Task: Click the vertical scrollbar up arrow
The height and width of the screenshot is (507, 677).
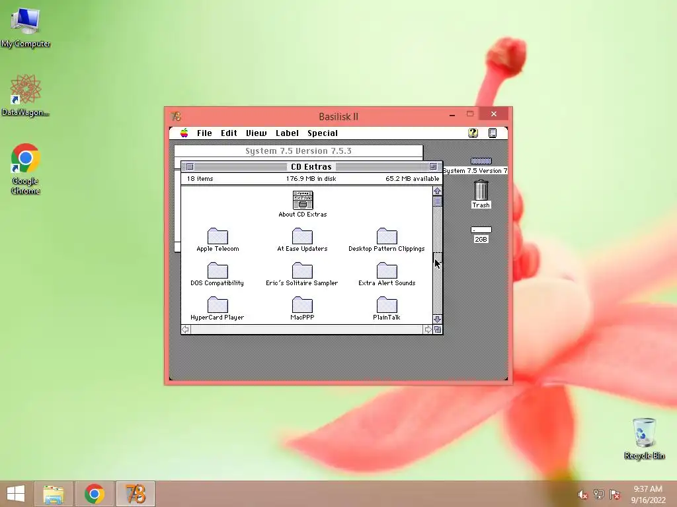Action: 438,191
